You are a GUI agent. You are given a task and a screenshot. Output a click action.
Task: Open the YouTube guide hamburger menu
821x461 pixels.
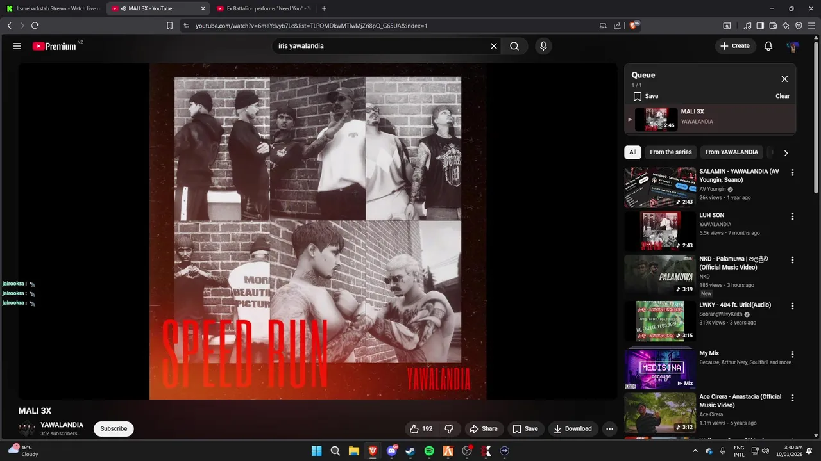click(17, 46)
